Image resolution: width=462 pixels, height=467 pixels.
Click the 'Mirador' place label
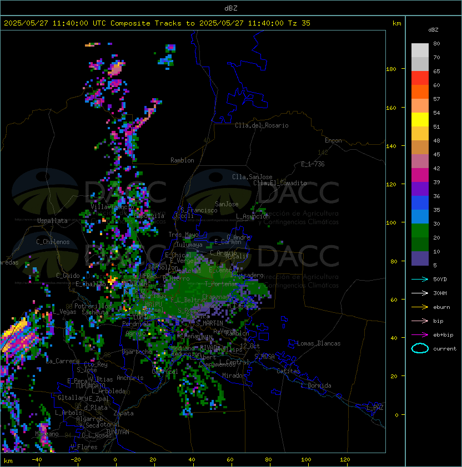(234, 375)
